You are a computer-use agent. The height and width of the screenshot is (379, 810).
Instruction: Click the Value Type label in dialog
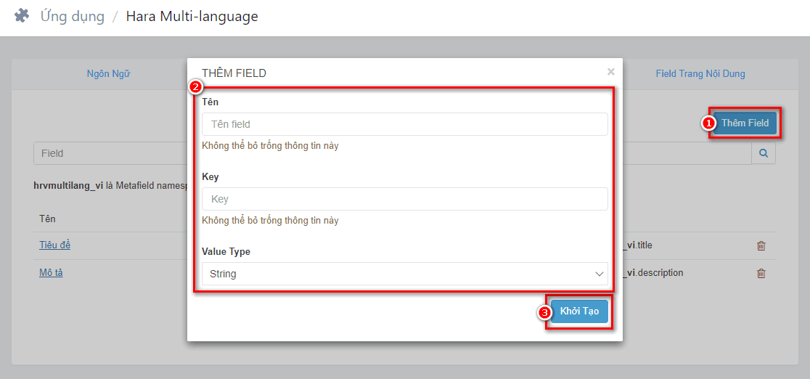[226, 251]
